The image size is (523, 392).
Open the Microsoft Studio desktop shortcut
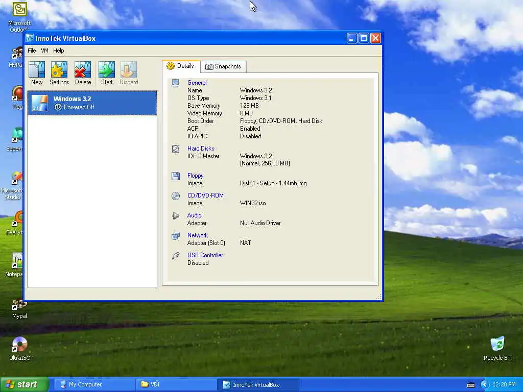pos(17,178)
